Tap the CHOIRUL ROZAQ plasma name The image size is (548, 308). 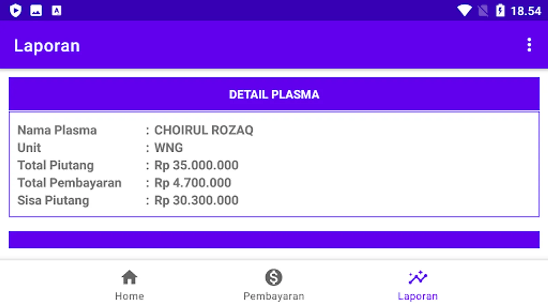click(204, 130)
